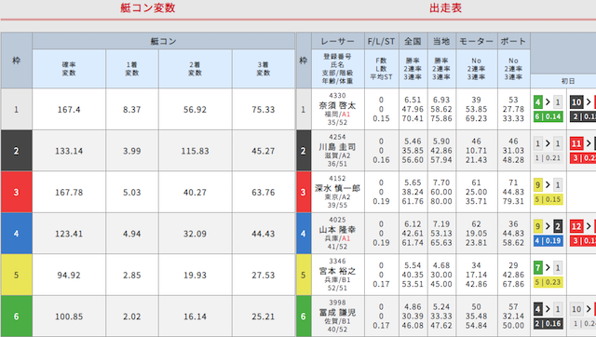The image size is (596, 337).
Task: Switch to the 出走表 tab
Action: tap(445, 8)
